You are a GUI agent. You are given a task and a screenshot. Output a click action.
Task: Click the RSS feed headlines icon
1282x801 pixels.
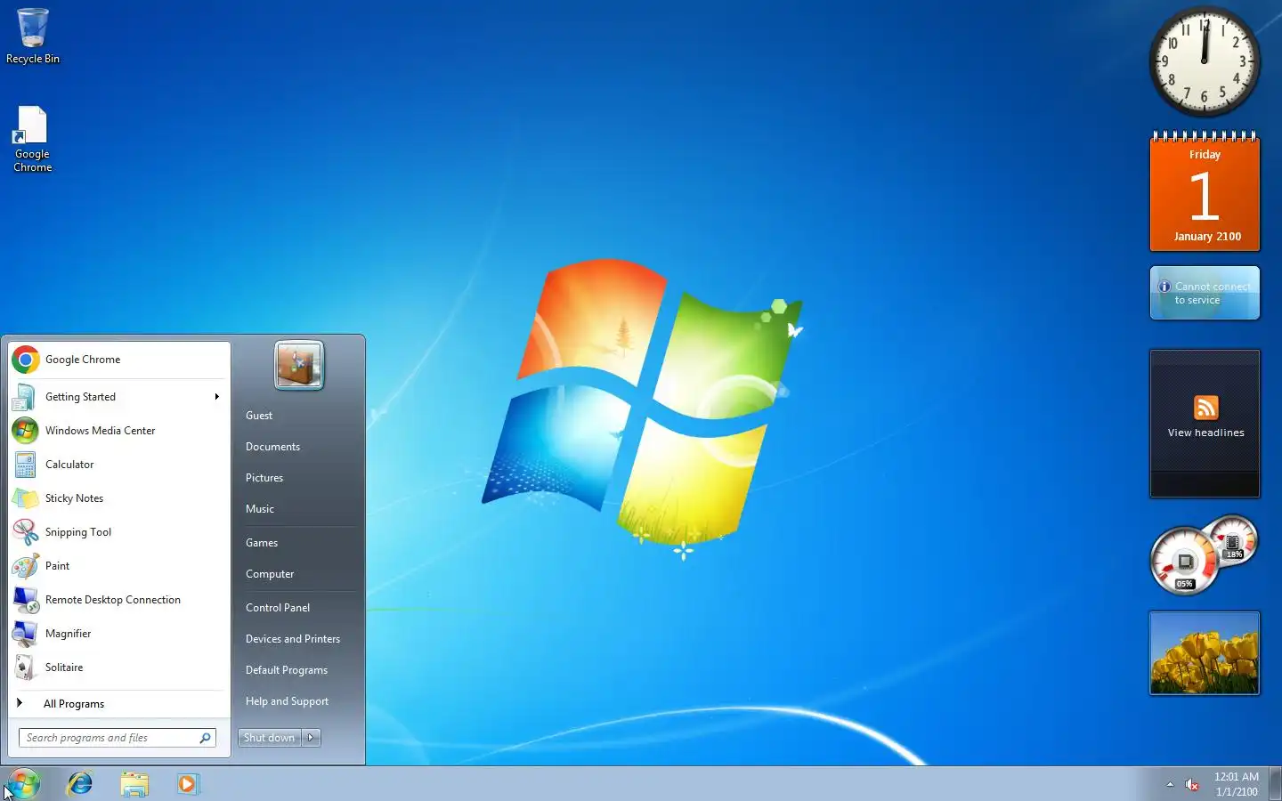(x=1205, y=408)
